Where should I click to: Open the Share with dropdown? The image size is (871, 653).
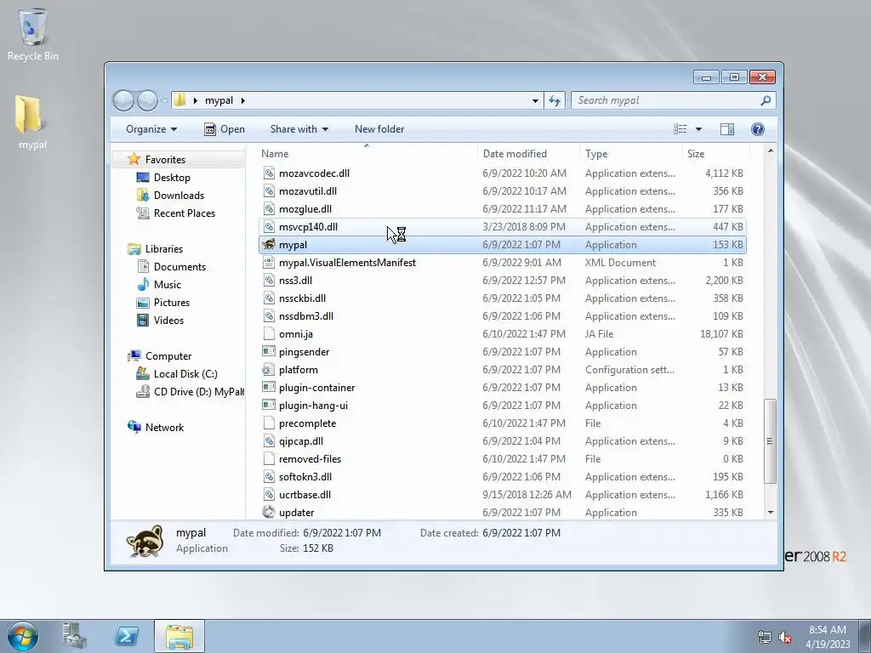(299, 129)
